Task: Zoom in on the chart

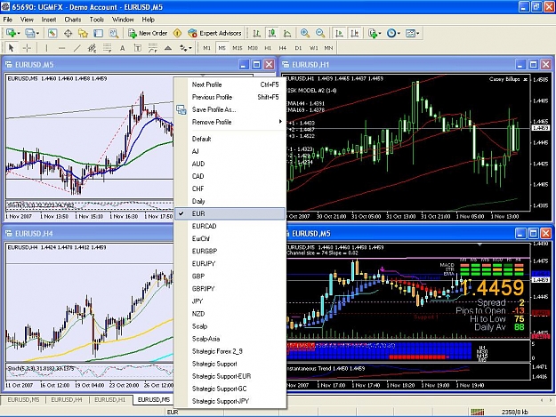Action: click(304, 33)
